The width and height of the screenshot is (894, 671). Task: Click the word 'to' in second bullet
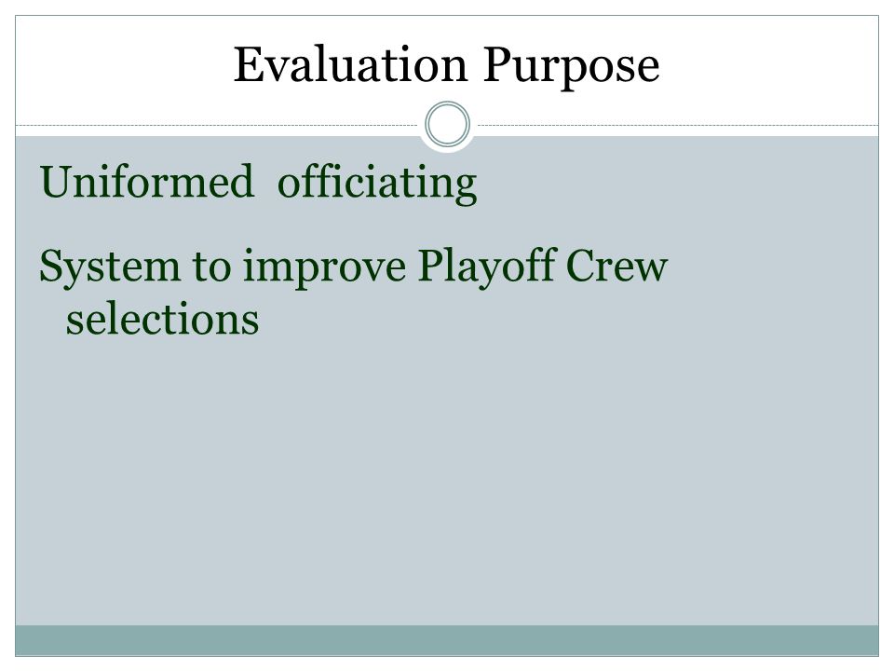coord(211,267)
